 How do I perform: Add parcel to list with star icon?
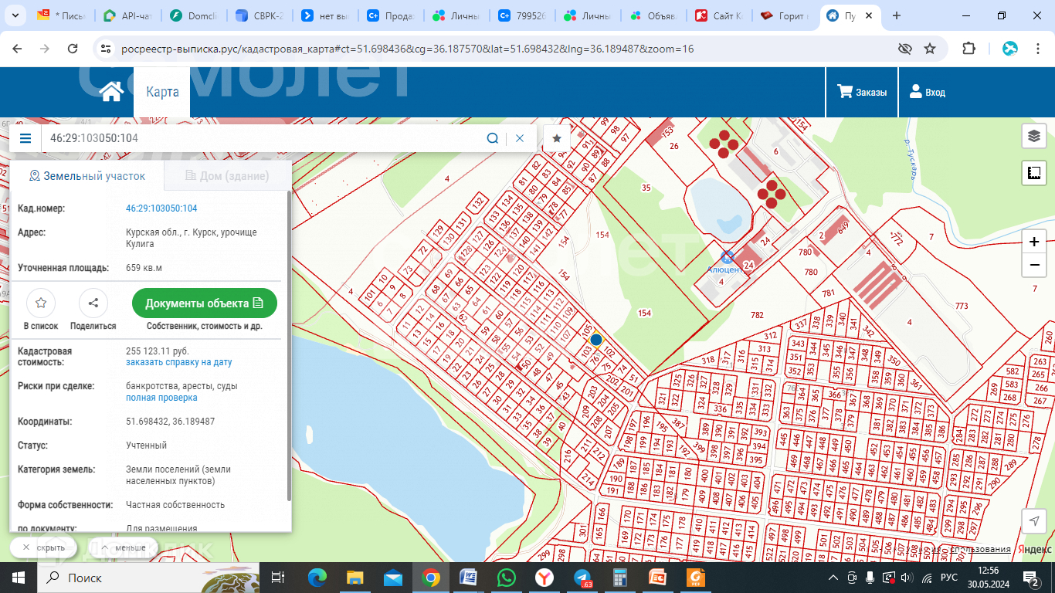point(41,303)
